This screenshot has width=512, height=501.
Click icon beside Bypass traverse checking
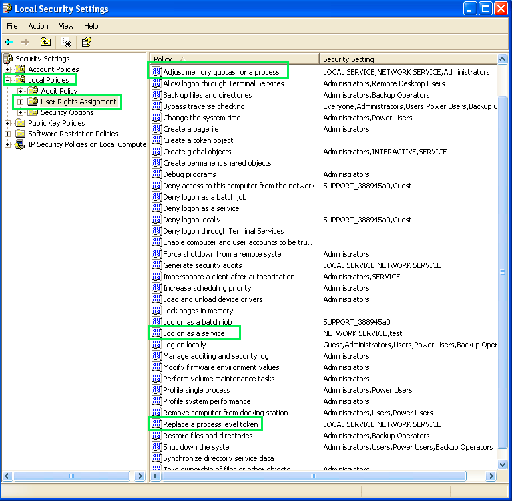[x=157, y=106]
